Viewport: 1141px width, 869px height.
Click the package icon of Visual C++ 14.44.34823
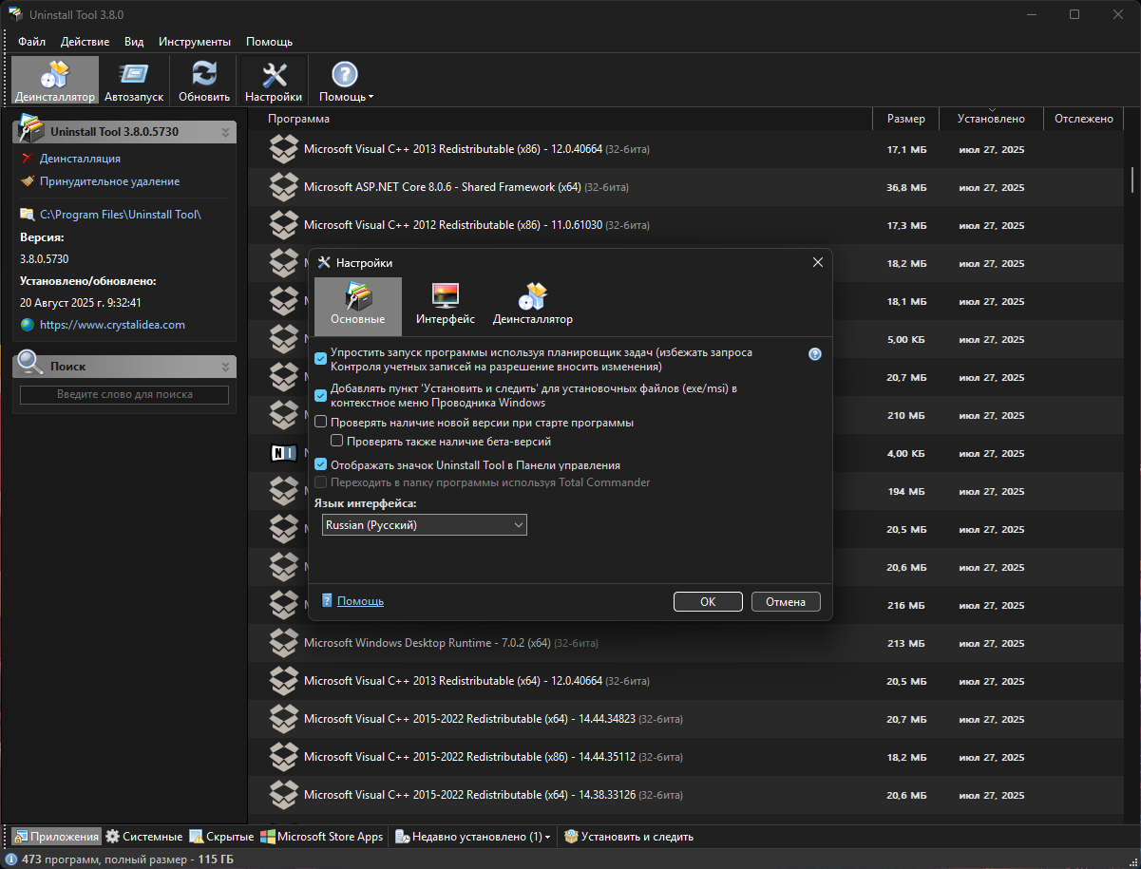coord(284,719)
